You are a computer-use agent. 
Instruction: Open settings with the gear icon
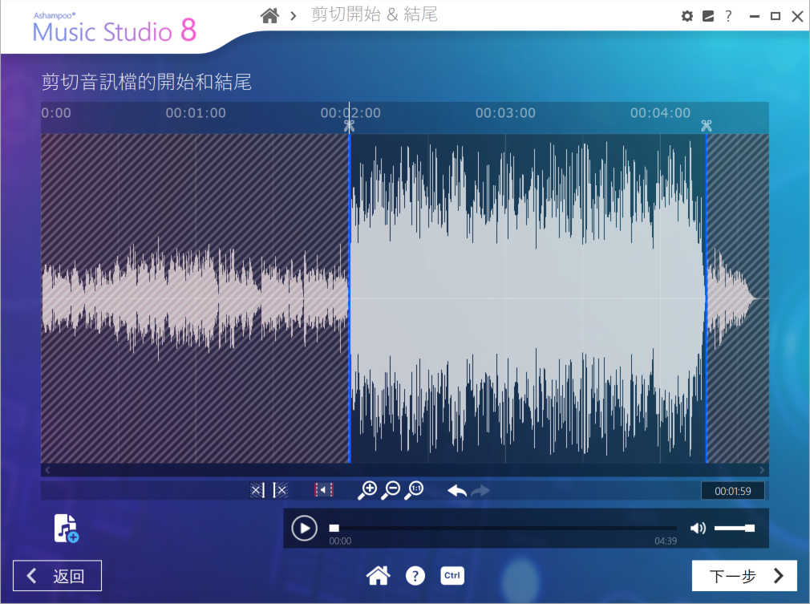(687, 16)
